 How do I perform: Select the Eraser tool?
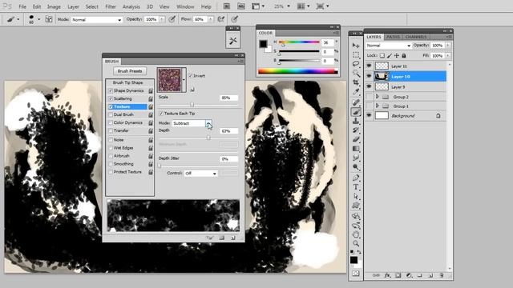click(x=356, y=139)
